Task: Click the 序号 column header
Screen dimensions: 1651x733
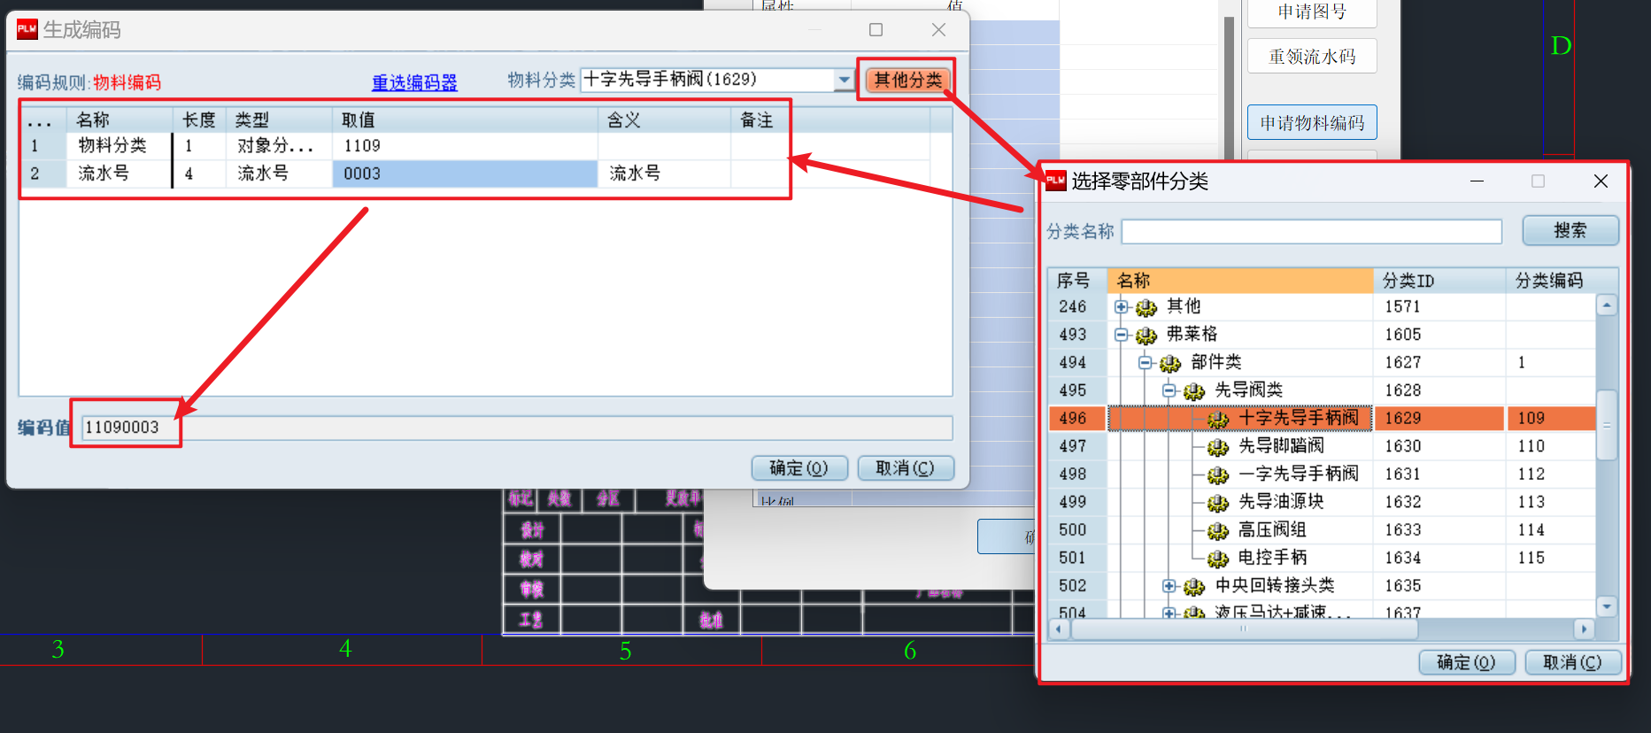Action: (1077, 281)
